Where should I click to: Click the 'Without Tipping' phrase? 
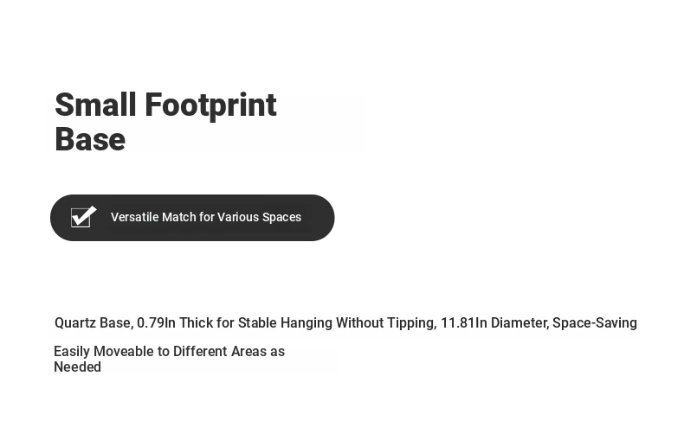click(386, 323)
